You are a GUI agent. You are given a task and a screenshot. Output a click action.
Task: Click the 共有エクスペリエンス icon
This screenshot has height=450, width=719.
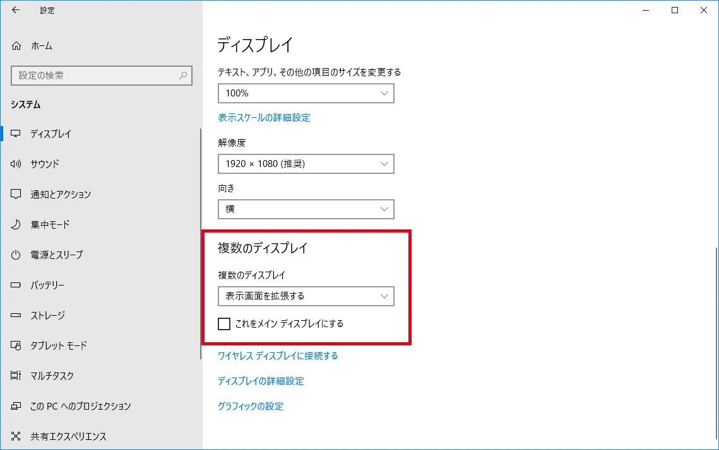click(x=16, y=436)
